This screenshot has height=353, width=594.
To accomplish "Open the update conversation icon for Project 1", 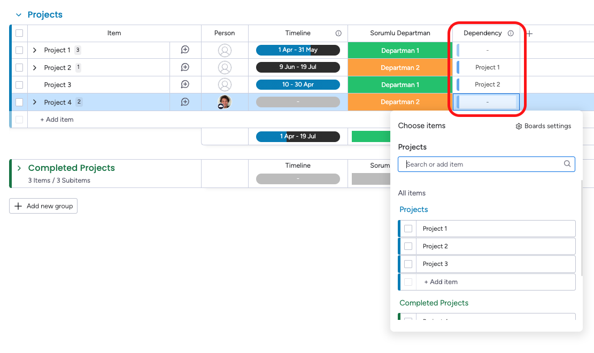I will pyautogui.click(x=185, y=50).
